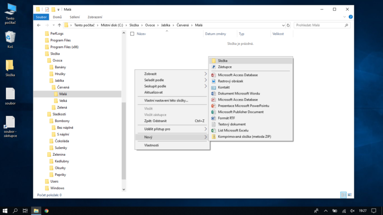Switch to large icons view in status bar
Viewport: 383px width, 215px height.
click(350, 195)
